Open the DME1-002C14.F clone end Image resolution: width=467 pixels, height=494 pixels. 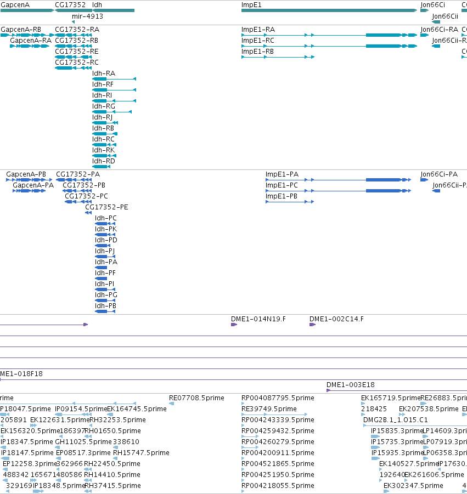point(312,325)
